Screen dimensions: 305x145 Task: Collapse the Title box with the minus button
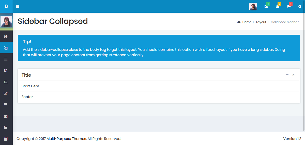pyautogui.click(x=287, y=75)
